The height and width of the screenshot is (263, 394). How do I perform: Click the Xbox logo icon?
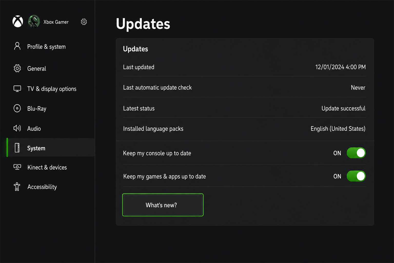point(18,21)
